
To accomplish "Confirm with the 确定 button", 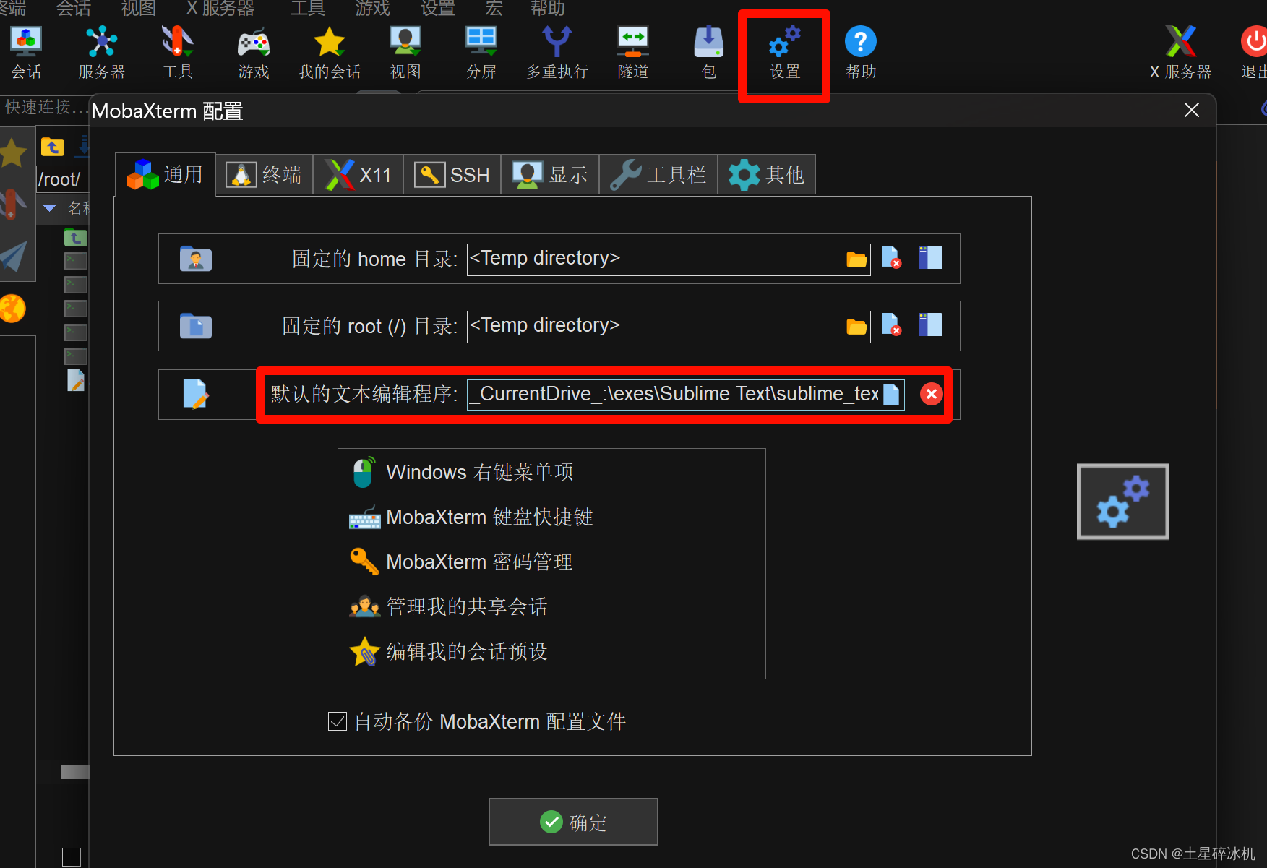I will 573,822.
